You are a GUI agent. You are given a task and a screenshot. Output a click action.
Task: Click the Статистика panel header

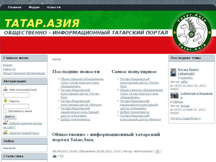(24, 156)
